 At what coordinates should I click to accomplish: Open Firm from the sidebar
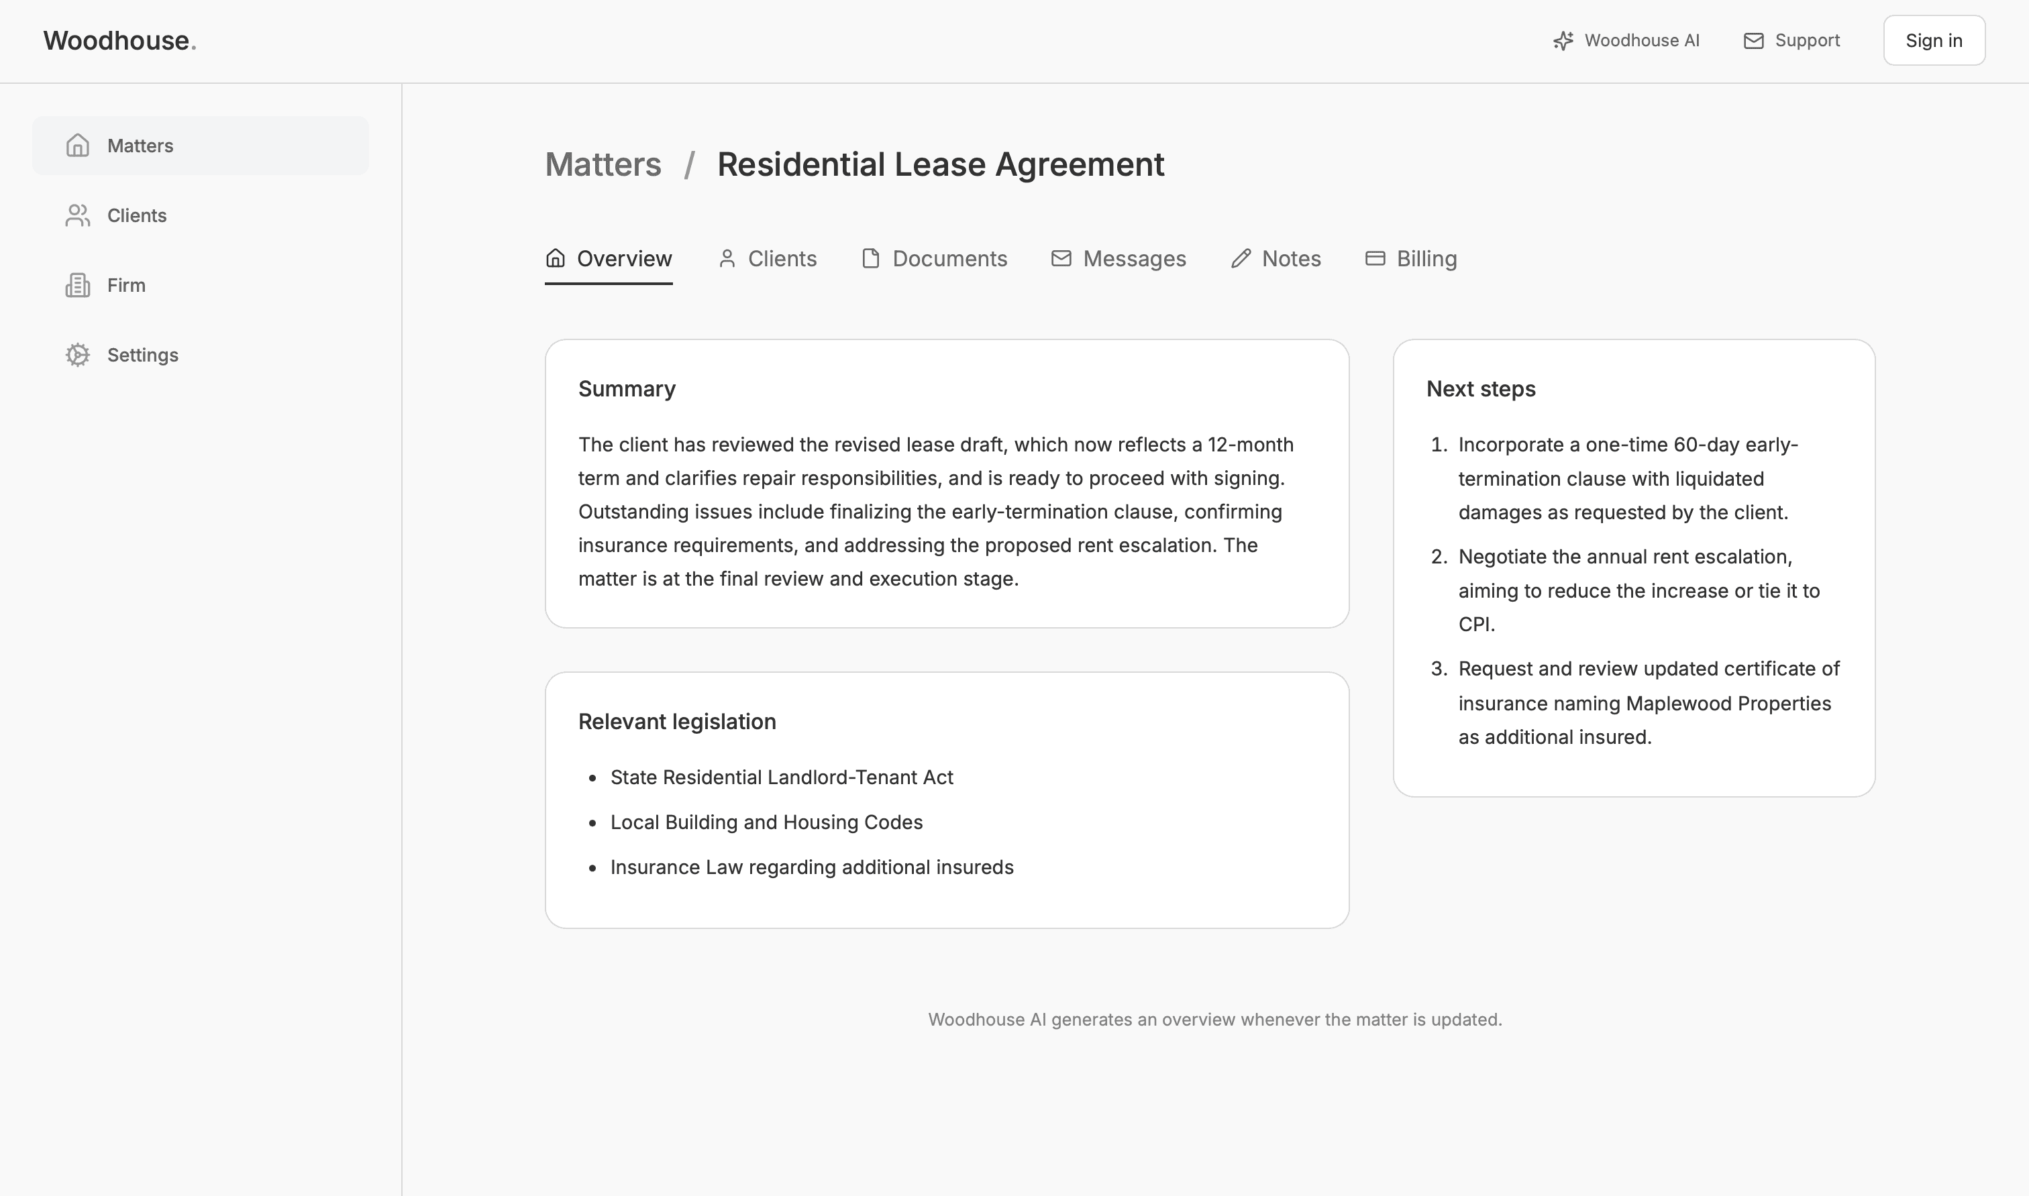tap(125, 285)
